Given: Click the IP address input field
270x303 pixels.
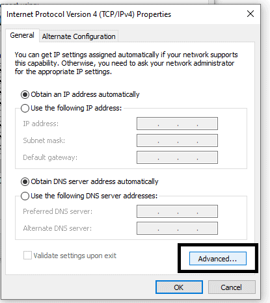Looking at the screenshot, I should click(x=177, y=124).
